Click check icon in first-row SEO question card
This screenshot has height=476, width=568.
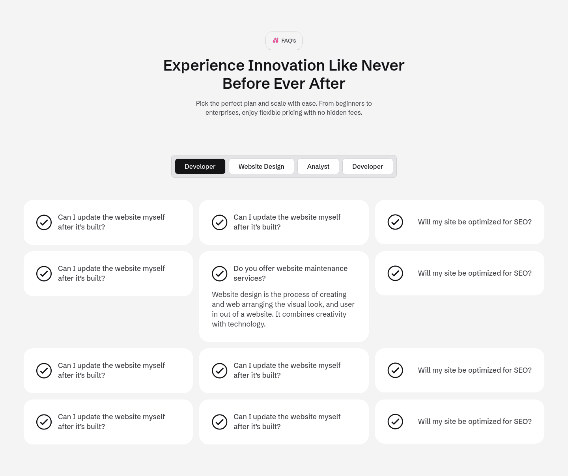[395, 222]
